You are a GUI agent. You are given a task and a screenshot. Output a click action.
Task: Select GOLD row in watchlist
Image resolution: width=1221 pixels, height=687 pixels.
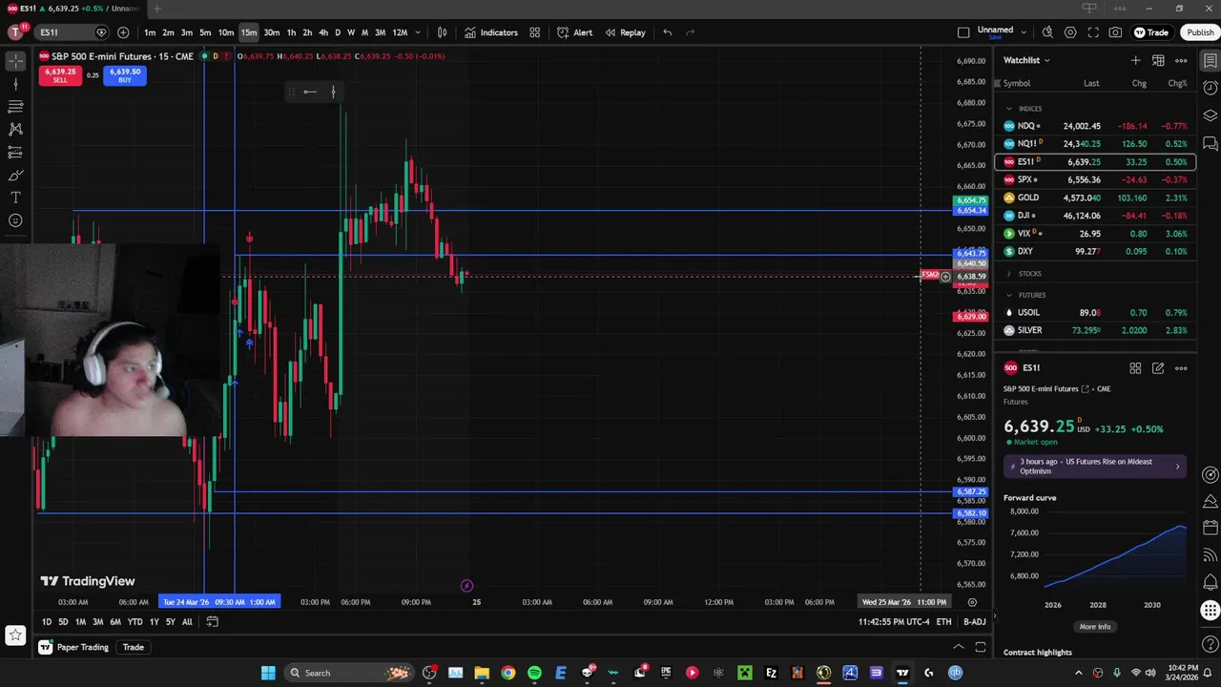click(x=1095, y=198)
